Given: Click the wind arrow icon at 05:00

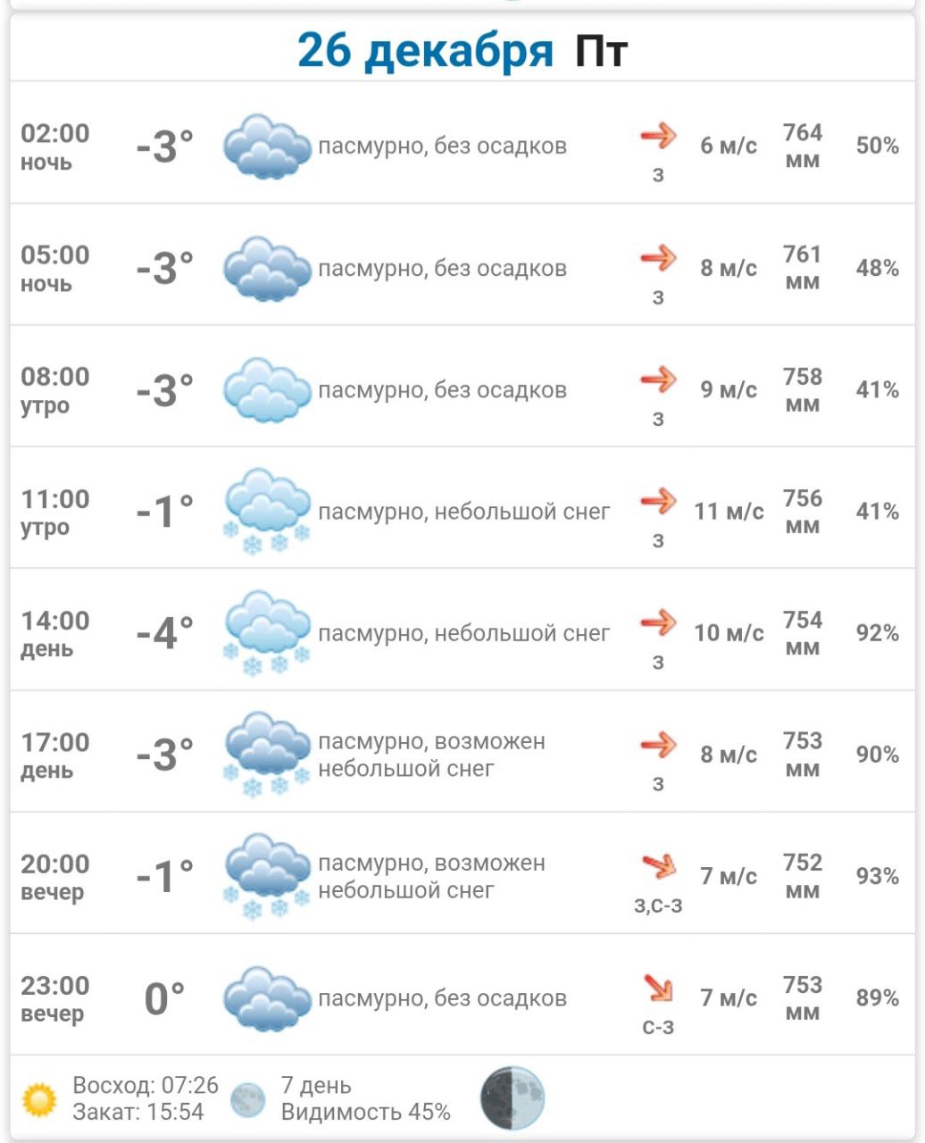Looking at the screenshot, I should 659,258.
